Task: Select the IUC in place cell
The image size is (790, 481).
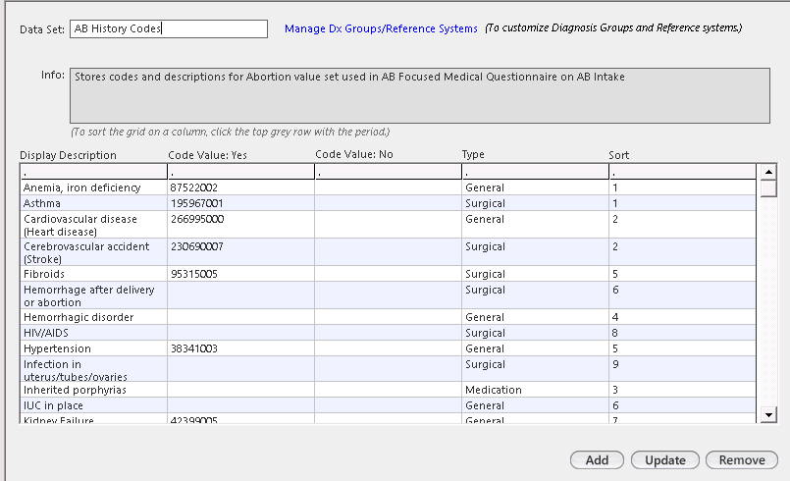Action: tap(93, 405)
